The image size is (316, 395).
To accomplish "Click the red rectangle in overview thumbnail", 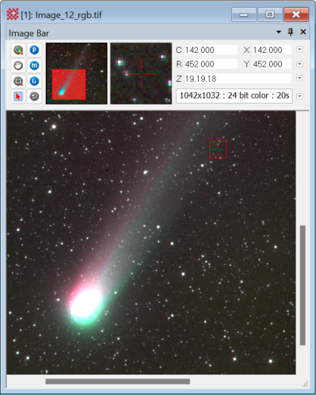I will (x=69, y=84).
